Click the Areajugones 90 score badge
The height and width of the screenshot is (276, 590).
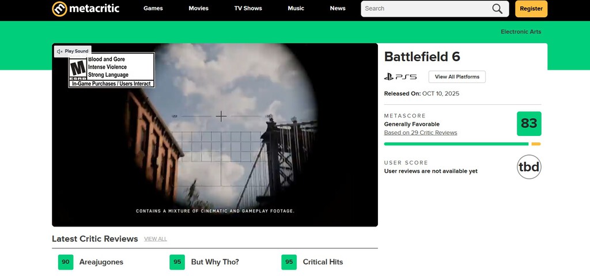click(x=66, y=262)
